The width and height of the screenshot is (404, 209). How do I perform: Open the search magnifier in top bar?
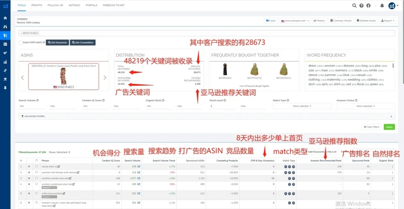tap(355, 5)
